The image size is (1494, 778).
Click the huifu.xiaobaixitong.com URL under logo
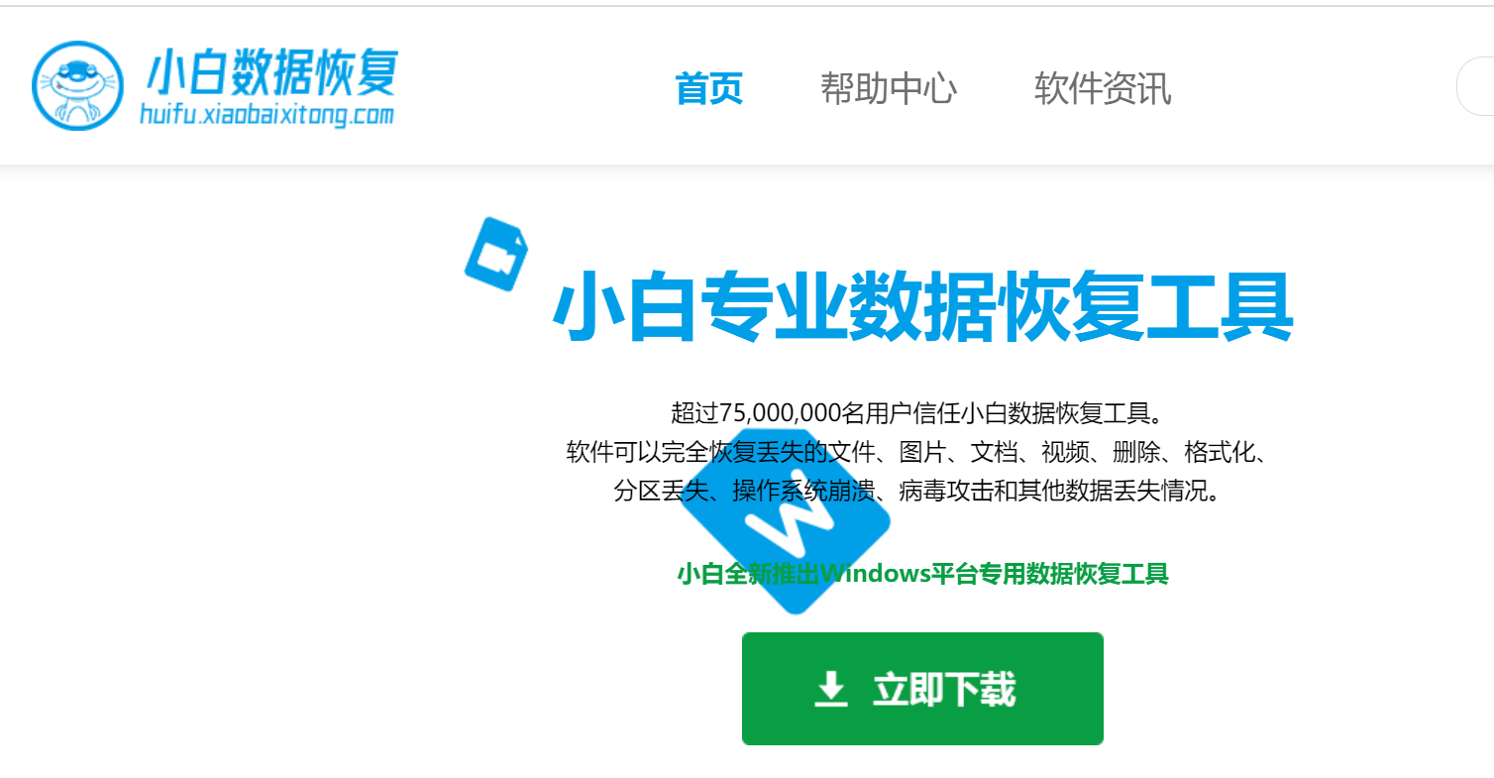[x=267, y=116]
